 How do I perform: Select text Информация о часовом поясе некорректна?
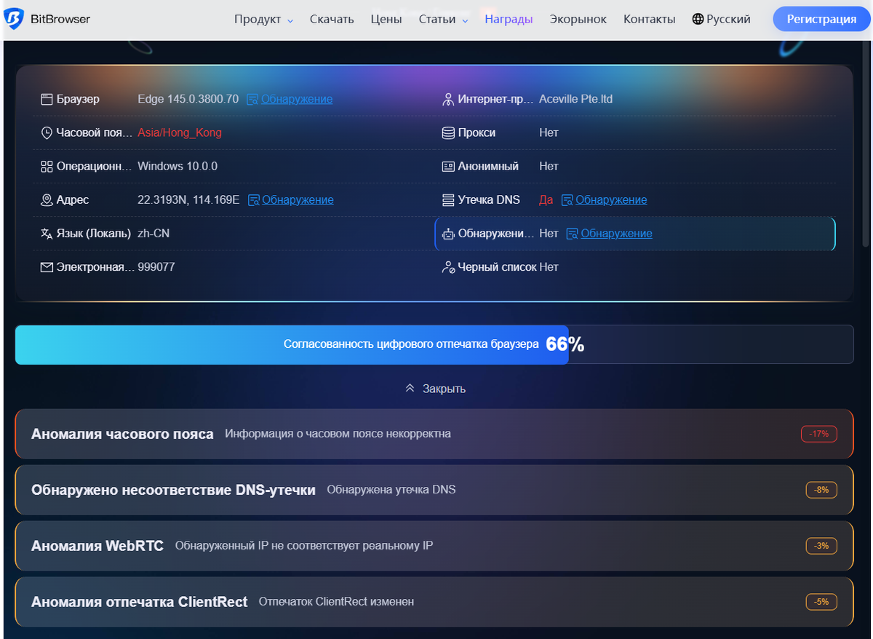(338, 434)
